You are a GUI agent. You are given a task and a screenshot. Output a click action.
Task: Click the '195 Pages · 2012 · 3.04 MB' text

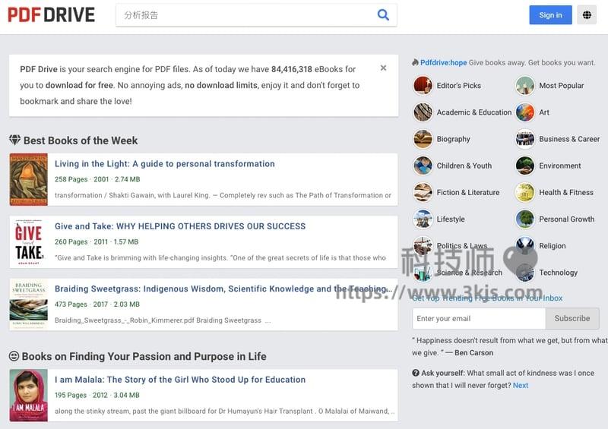tap(97, 396)
